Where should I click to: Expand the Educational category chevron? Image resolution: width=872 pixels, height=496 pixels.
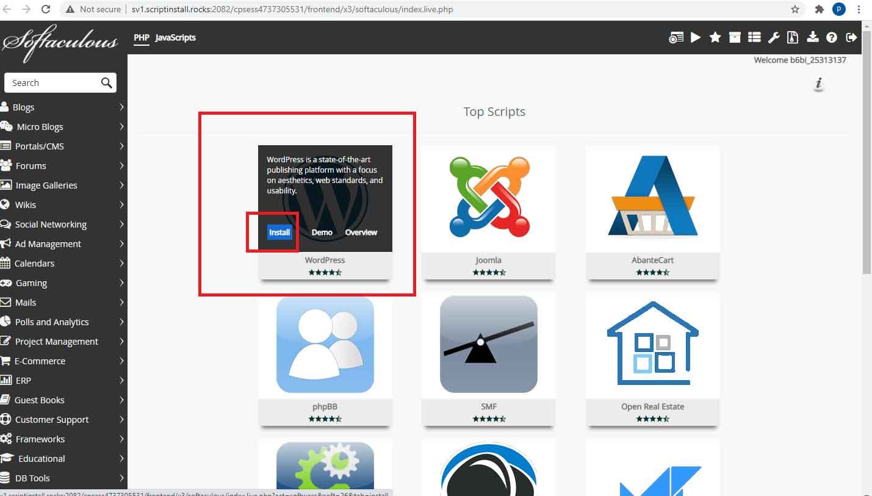121,458
